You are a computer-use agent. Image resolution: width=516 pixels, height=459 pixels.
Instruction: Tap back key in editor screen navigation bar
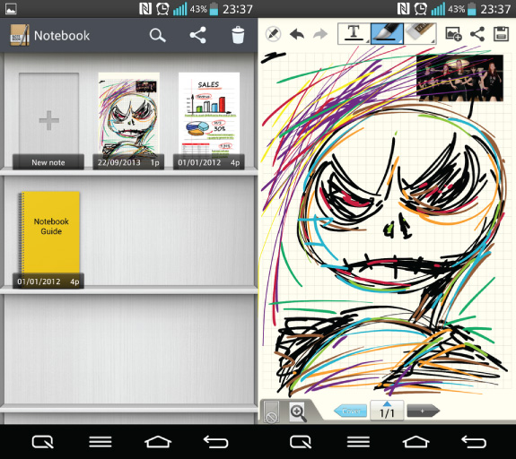point(474,442)
